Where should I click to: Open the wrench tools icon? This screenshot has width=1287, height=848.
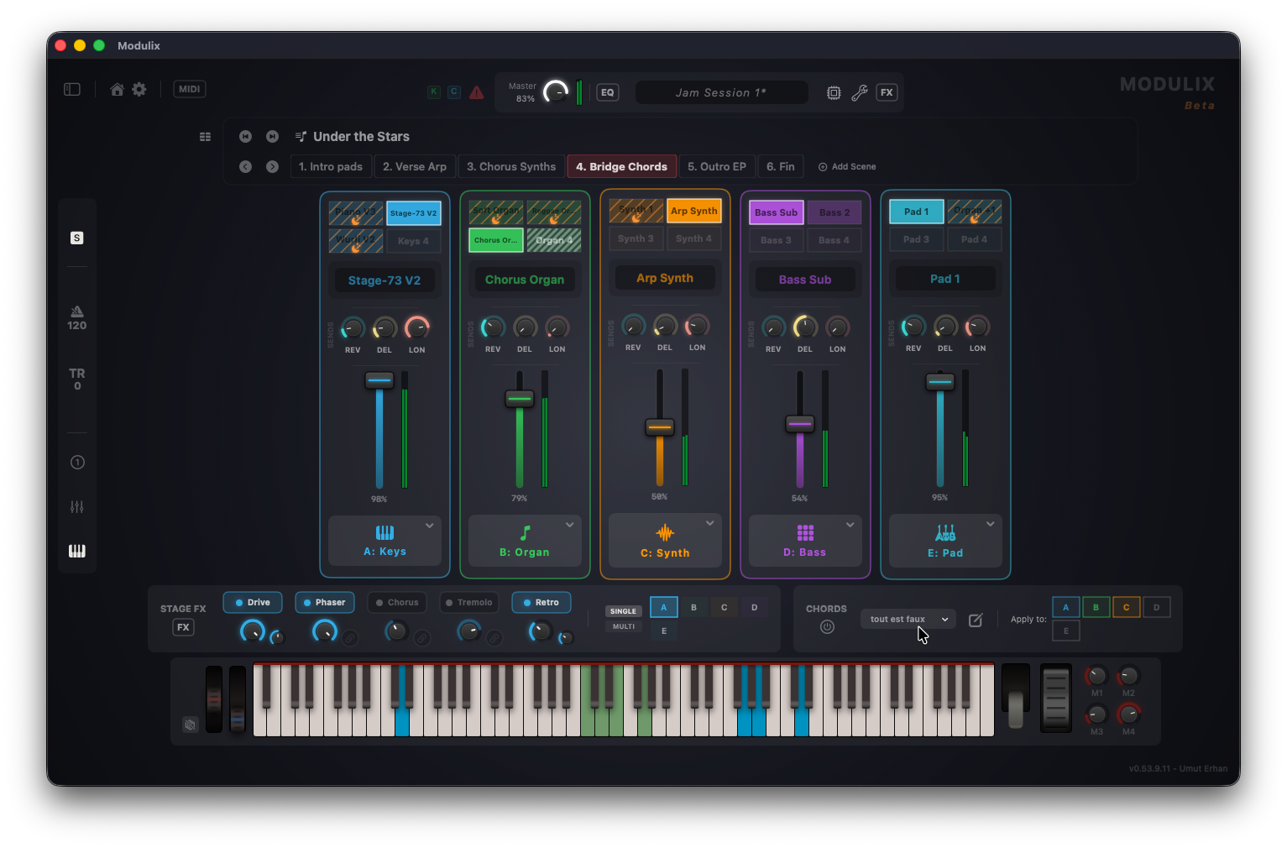[x=859, y=93]
